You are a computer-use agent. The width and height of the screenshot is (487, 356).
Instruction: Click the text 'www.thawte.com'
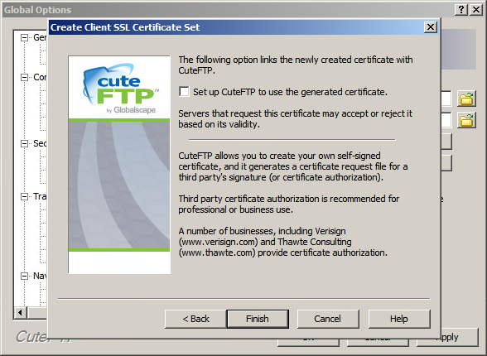[x=217, y=253]
